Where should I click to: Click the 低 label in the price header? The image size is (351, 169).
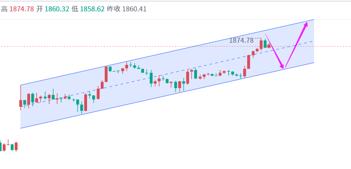pos(75,9)
